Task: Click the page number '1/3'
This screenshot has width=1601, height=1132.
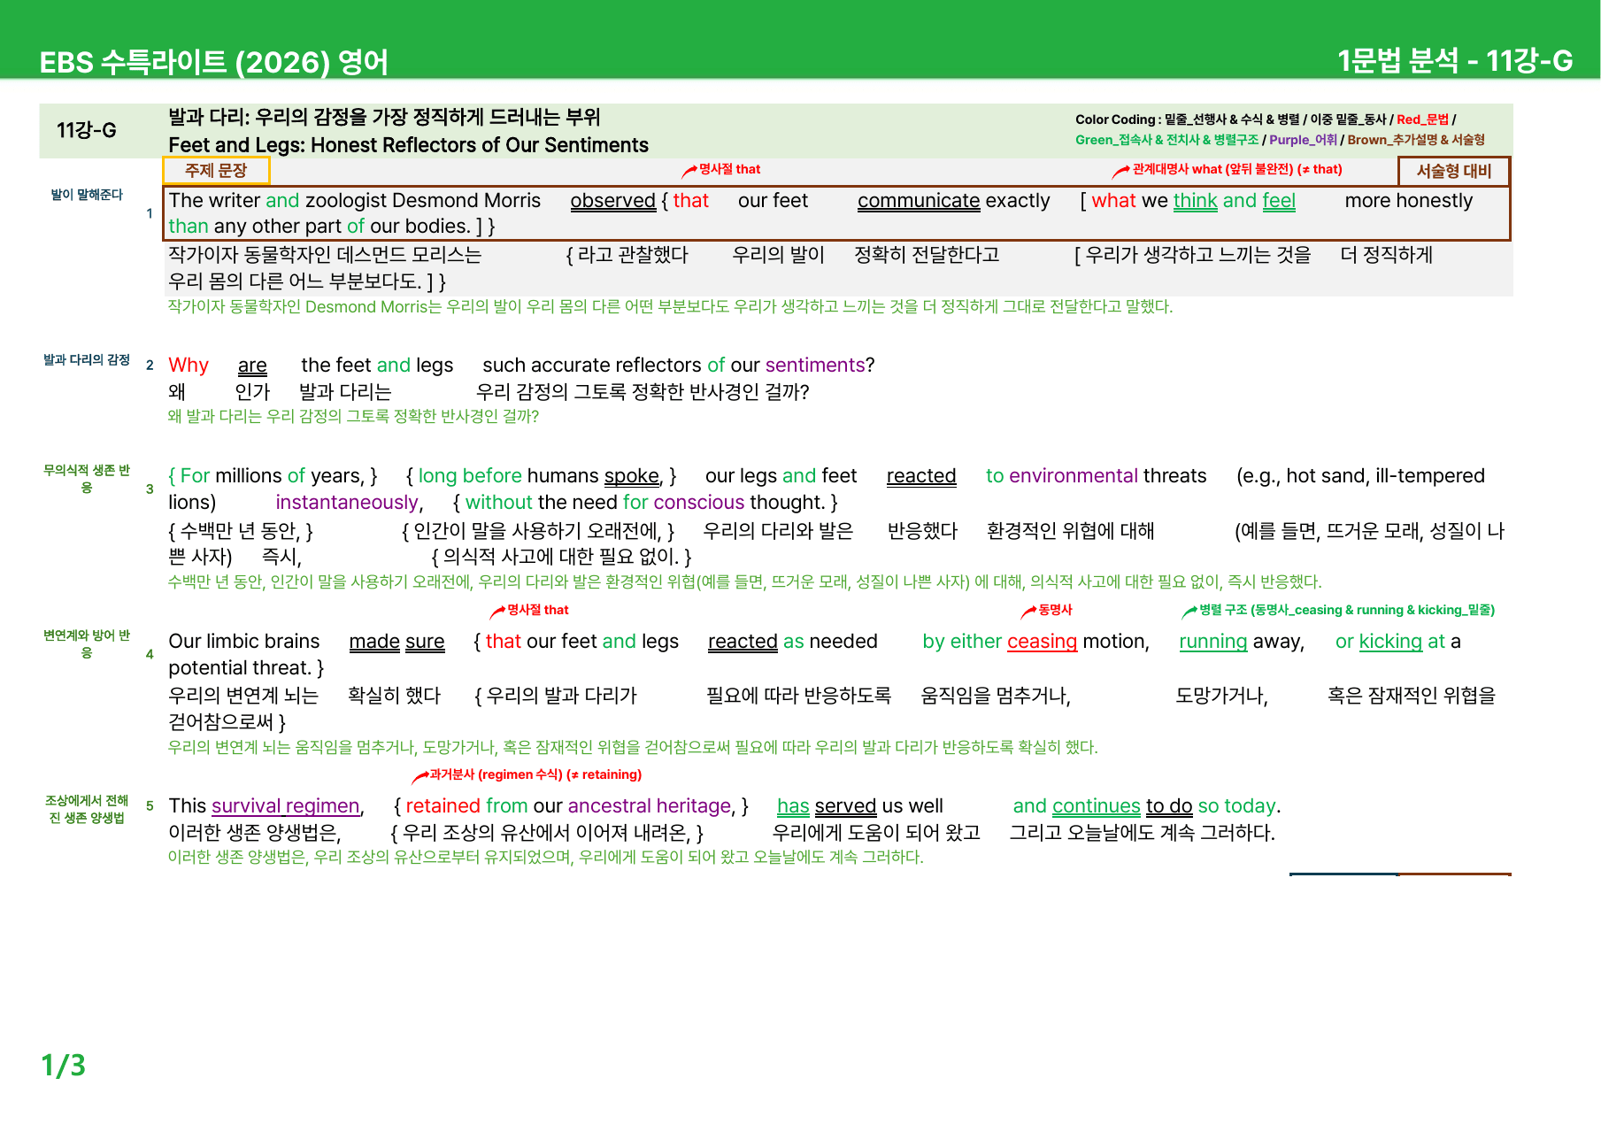Action: pyautogui.click(x=63, y=1066)
